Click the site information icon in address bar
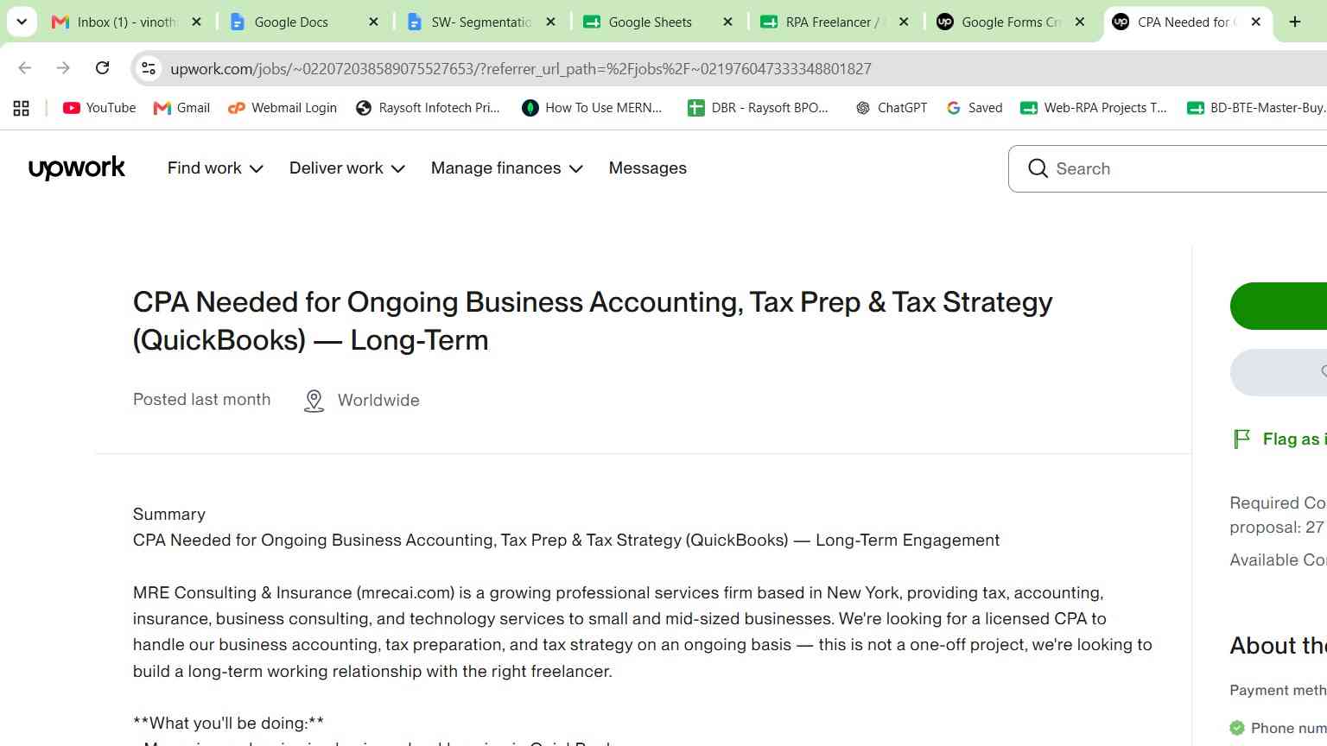1327x746 pixels. 149,68
